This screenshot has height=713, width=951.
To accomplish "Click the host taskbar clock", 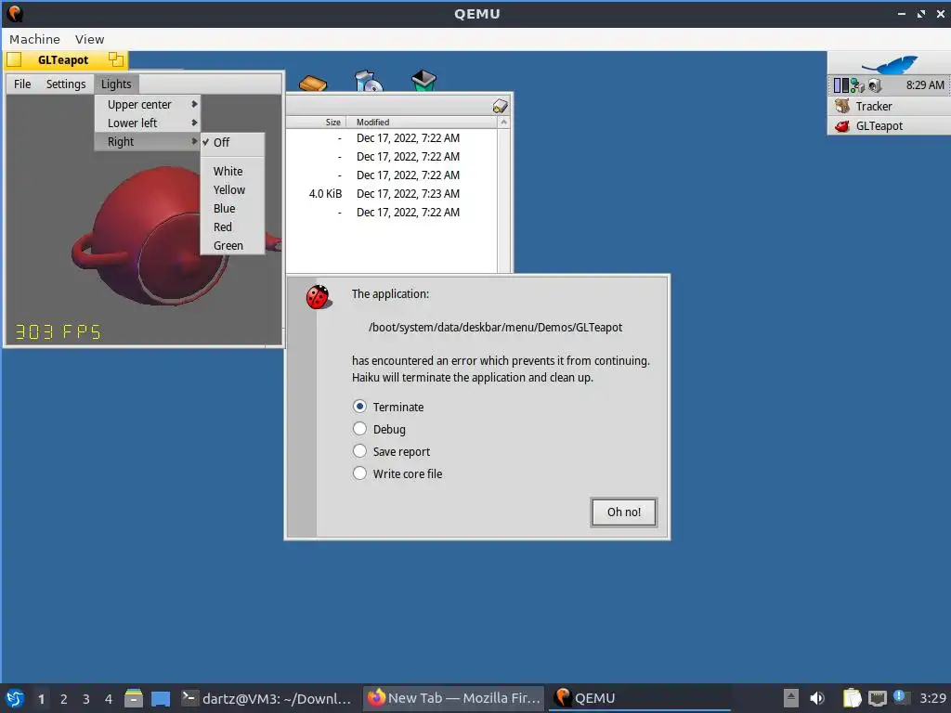I will 932,698.
